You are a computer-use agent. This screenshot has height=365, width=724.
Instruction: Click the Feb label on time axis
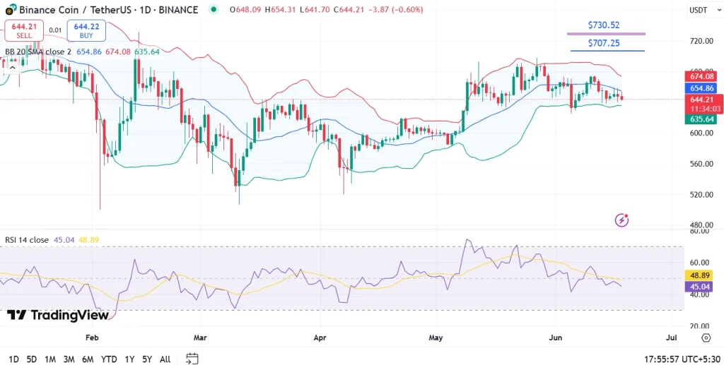(x=92, y=337)
